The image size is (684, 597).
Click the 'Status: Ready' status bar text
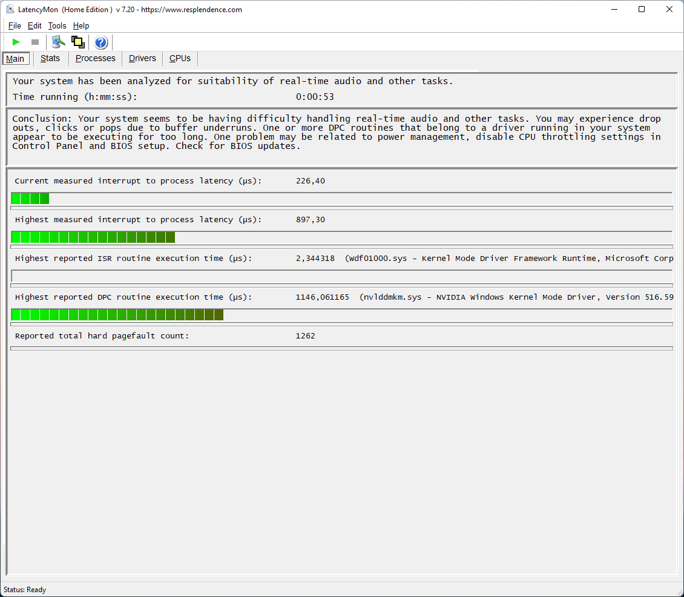[x=25, y=590]
